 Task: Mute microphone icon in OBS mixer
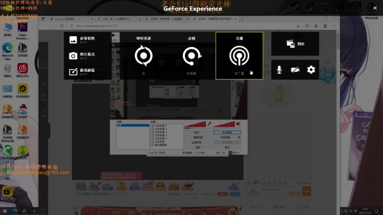pyautogui.click(x=209, y=124)
